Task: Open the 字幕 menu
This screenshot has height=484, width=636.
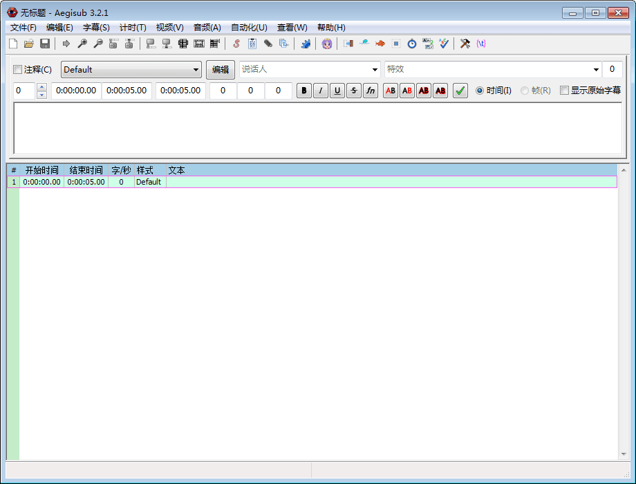Action: coord(96,28)
